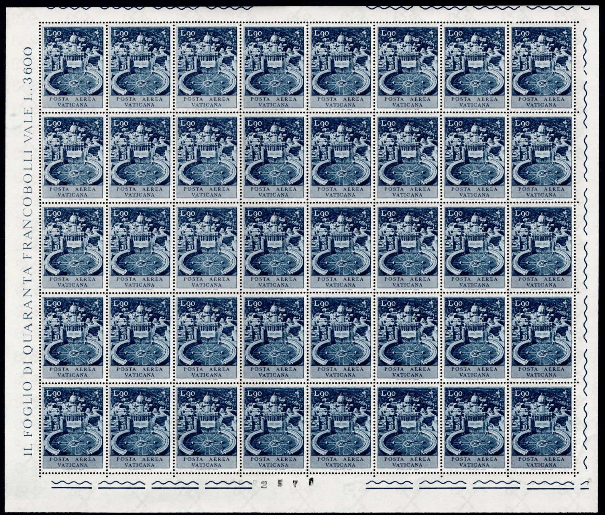Click the stamped sheet number in the bottom margin
The width and height of the screenshot is (605, 515).
point(287,484)
